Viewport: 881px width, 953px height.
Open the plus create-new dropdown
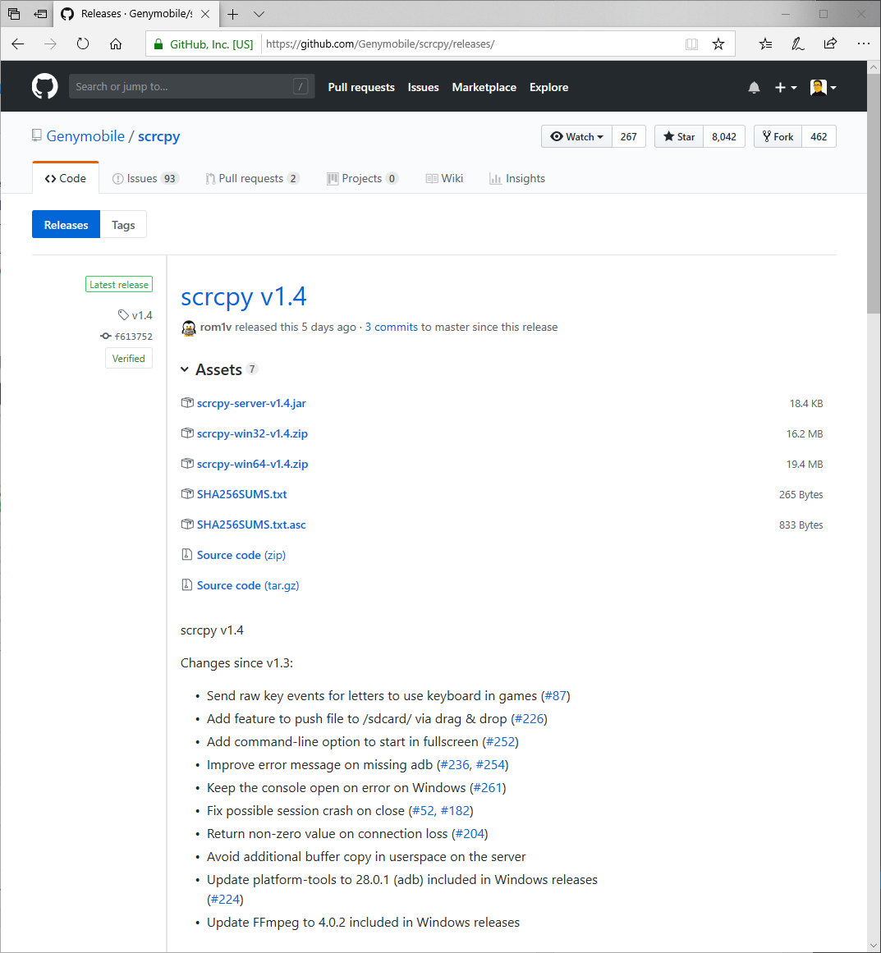tap(785, 88)
